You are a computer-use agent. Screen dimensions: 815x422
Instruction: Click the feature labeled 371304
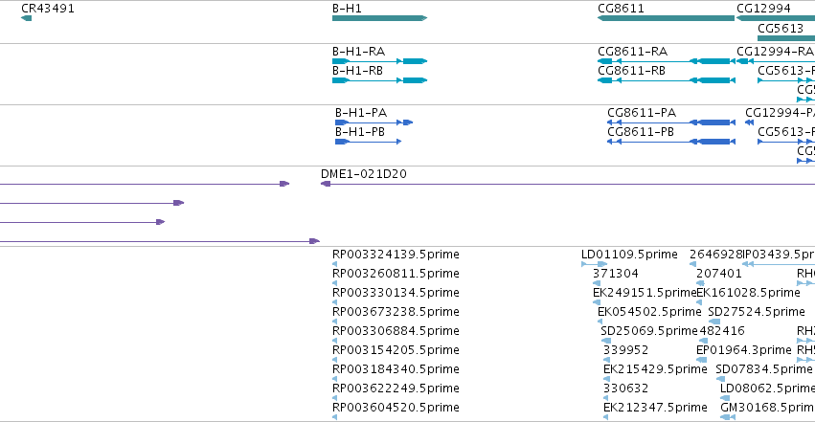tap(616, 274)
